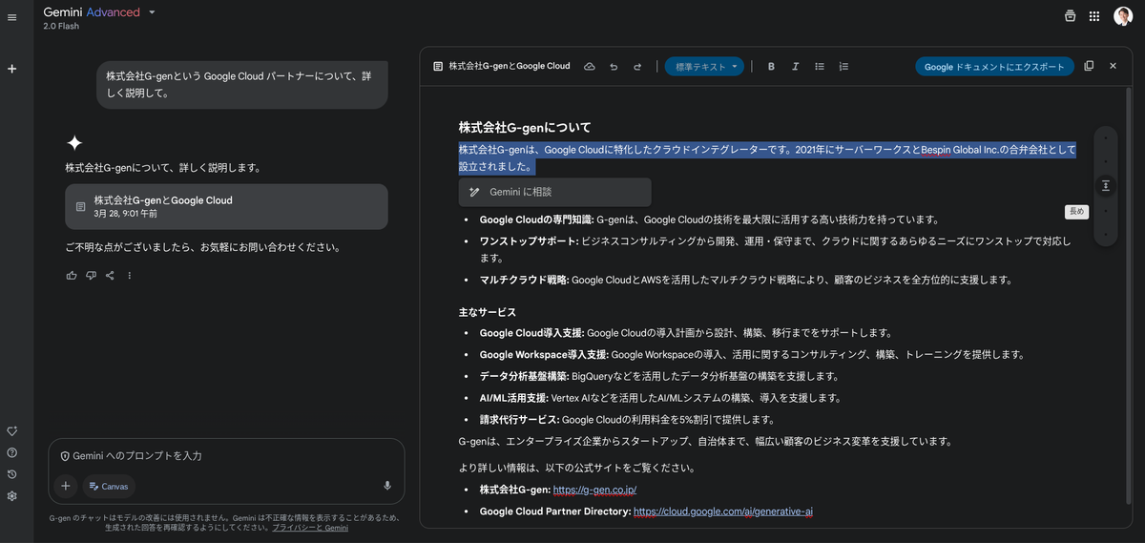
Task: Open the Activity history icon
Action: pyautogui.click(x=11, y=474)
